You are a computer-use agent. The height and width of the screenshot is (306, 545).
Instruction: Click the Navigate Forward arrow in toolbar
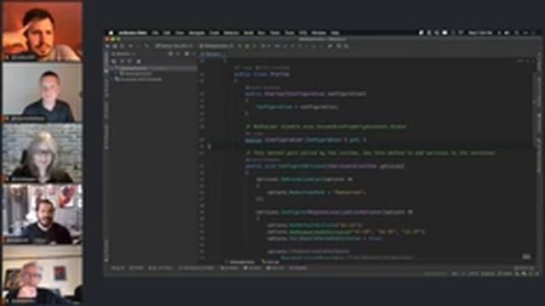click(x=138, y=46)
